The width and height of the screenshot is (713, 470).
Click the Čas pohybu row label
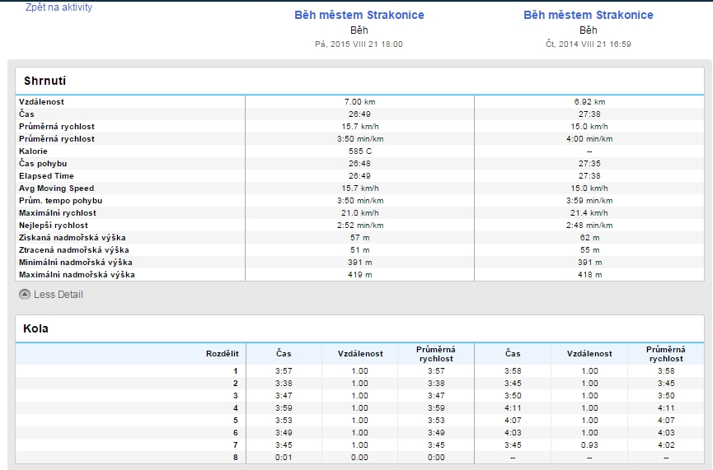point(43,164)
